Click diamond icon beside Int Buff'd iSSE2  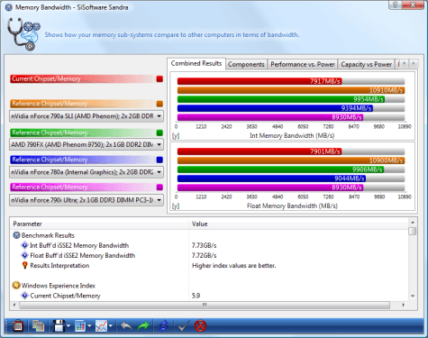24,245
